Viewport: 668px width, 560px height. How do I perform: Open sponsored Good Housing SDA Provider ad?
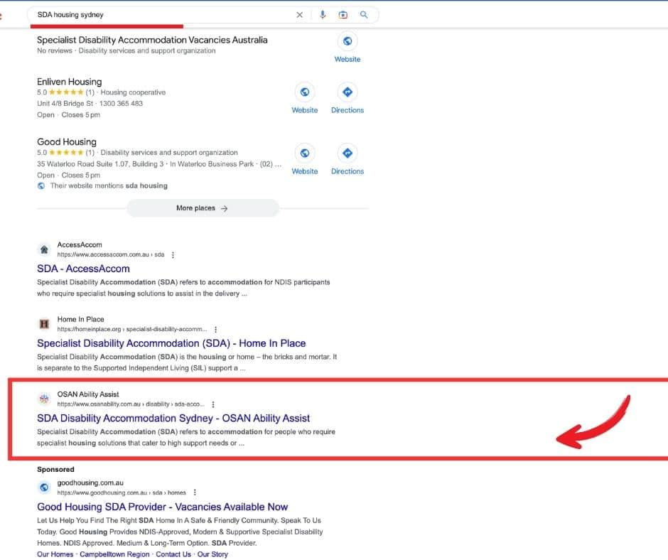(162, 507)
